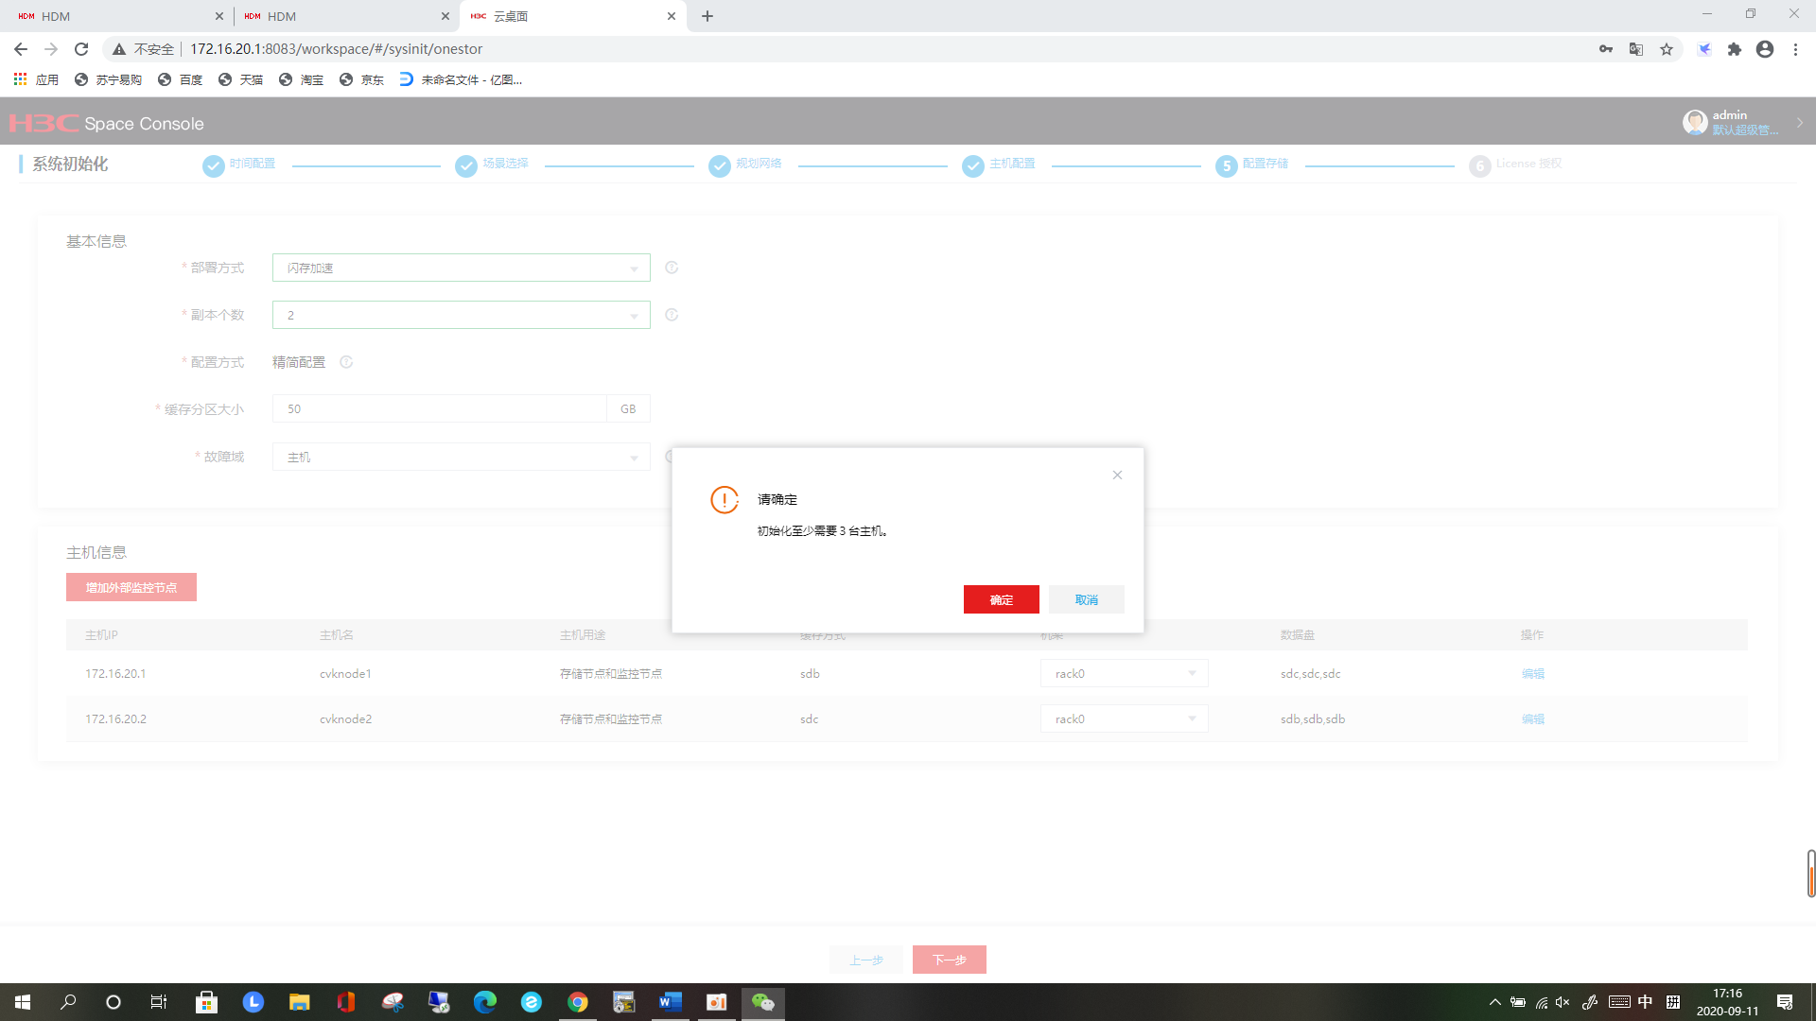This screenshot has height=1021, width=1816.
Task: Click the 缓存分区大小 input field
Action: coord(439,408)
